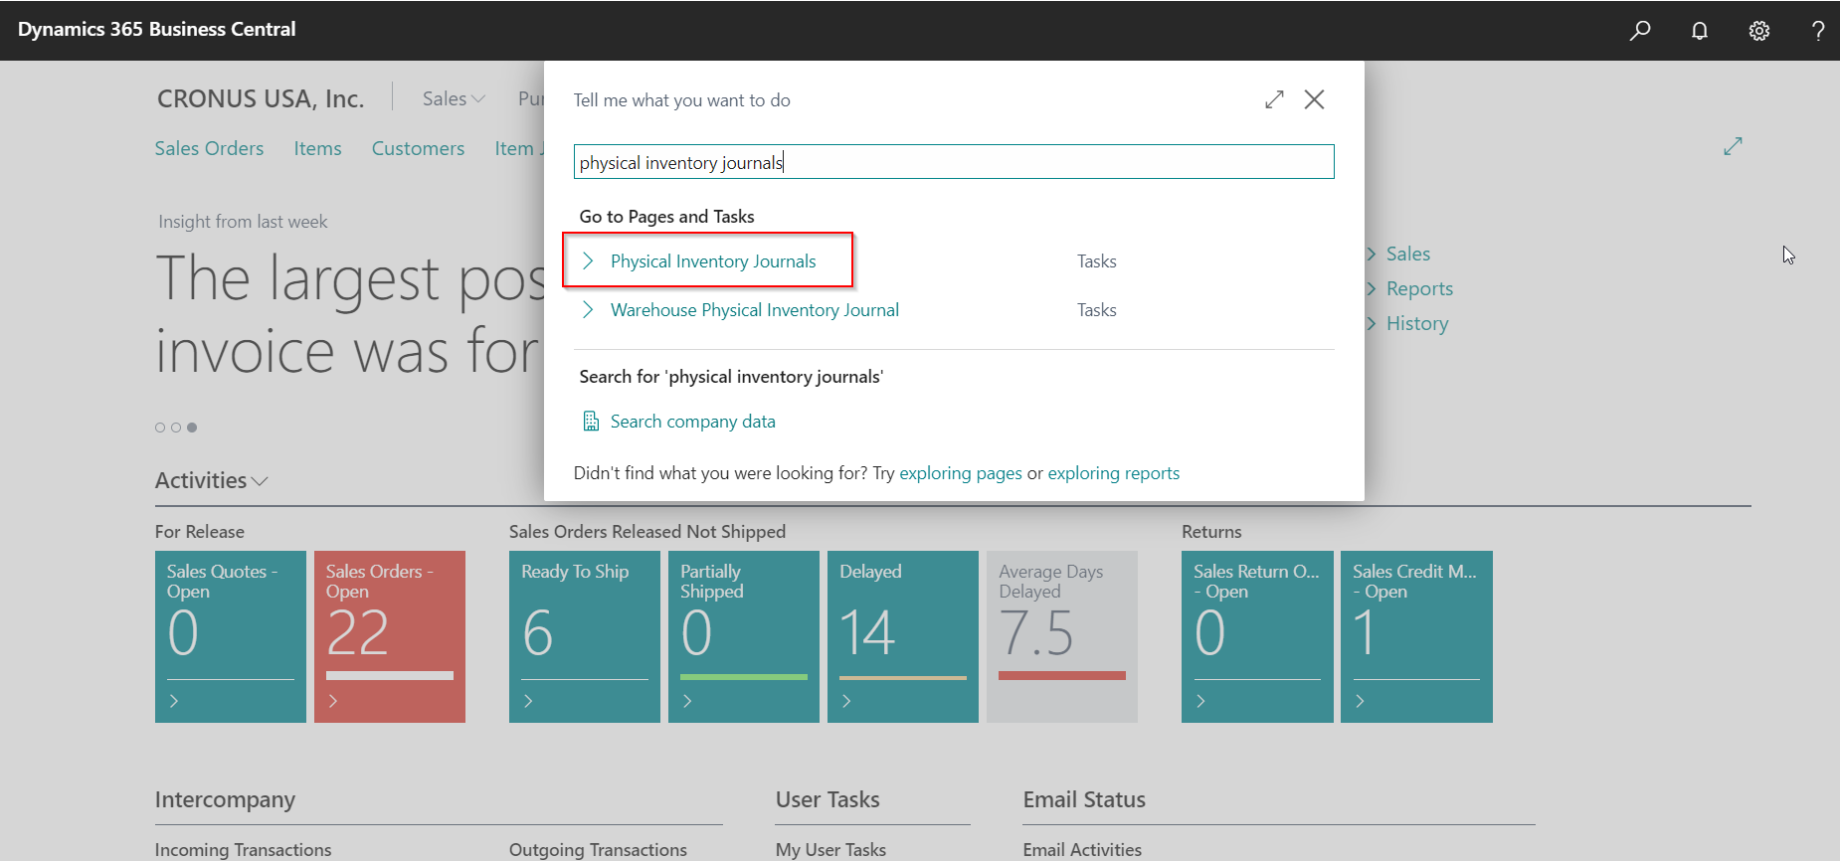1840x861 pixels.
Task: Open the settings gear icon
Action: click(1759, 30)
